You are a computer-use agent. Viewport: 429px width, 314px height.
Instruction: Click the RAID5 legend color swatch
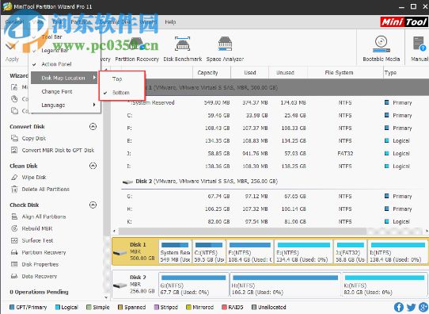(x=224, y=307)
